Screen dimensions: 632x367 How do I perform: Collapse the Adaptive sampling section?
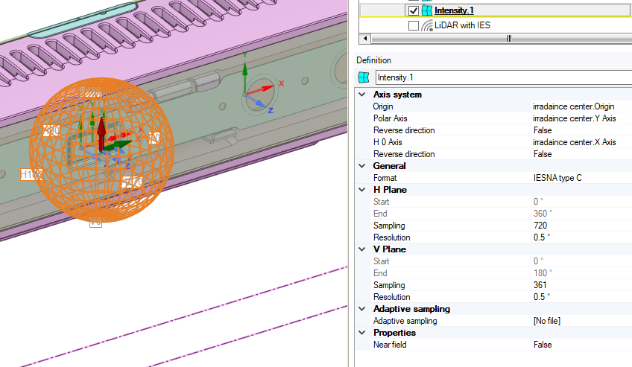(362, 309)
